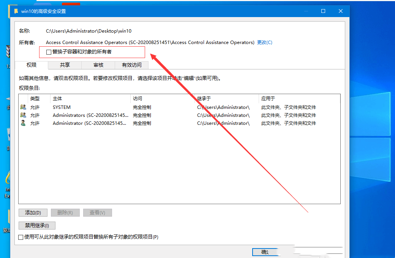Switch to the 审核 tab
395x258 pixels.
pos(98,65)
